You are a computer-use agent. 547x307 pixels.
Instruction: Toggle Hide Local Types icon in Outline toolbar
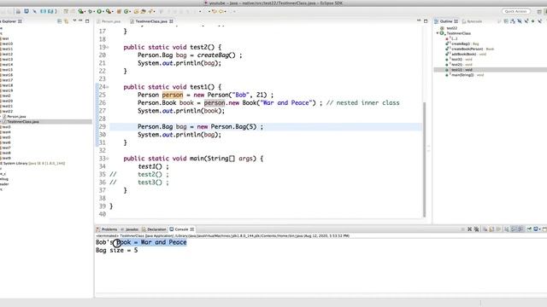click(x=539, y=21)
